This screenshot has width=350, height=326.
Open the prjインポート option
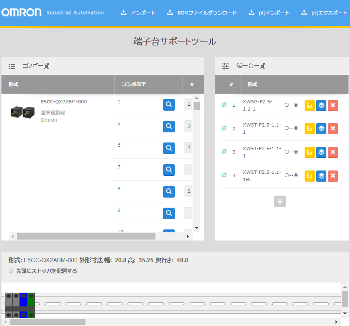tap(269, 13)
